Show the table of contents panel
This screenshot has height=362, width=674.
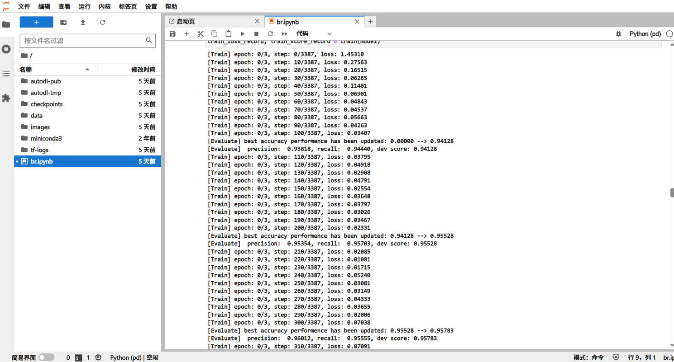pyautogui.click(x=6, y=73)
